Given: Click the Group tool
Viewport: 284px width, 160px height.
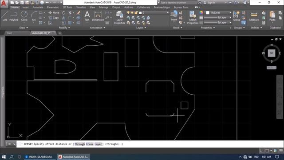Looking at the screenshot, I should (x=237, y=16).
